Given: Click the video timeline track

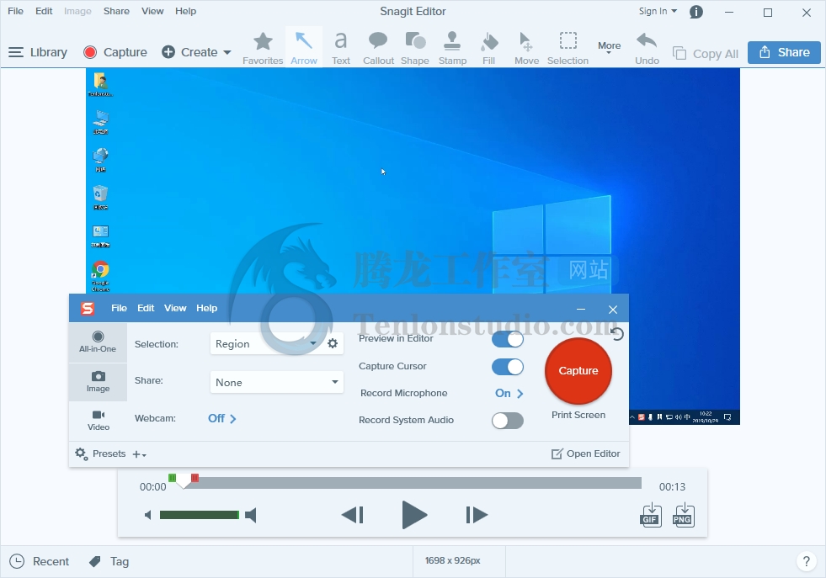Looking at the screenshot, I should 413,483.
